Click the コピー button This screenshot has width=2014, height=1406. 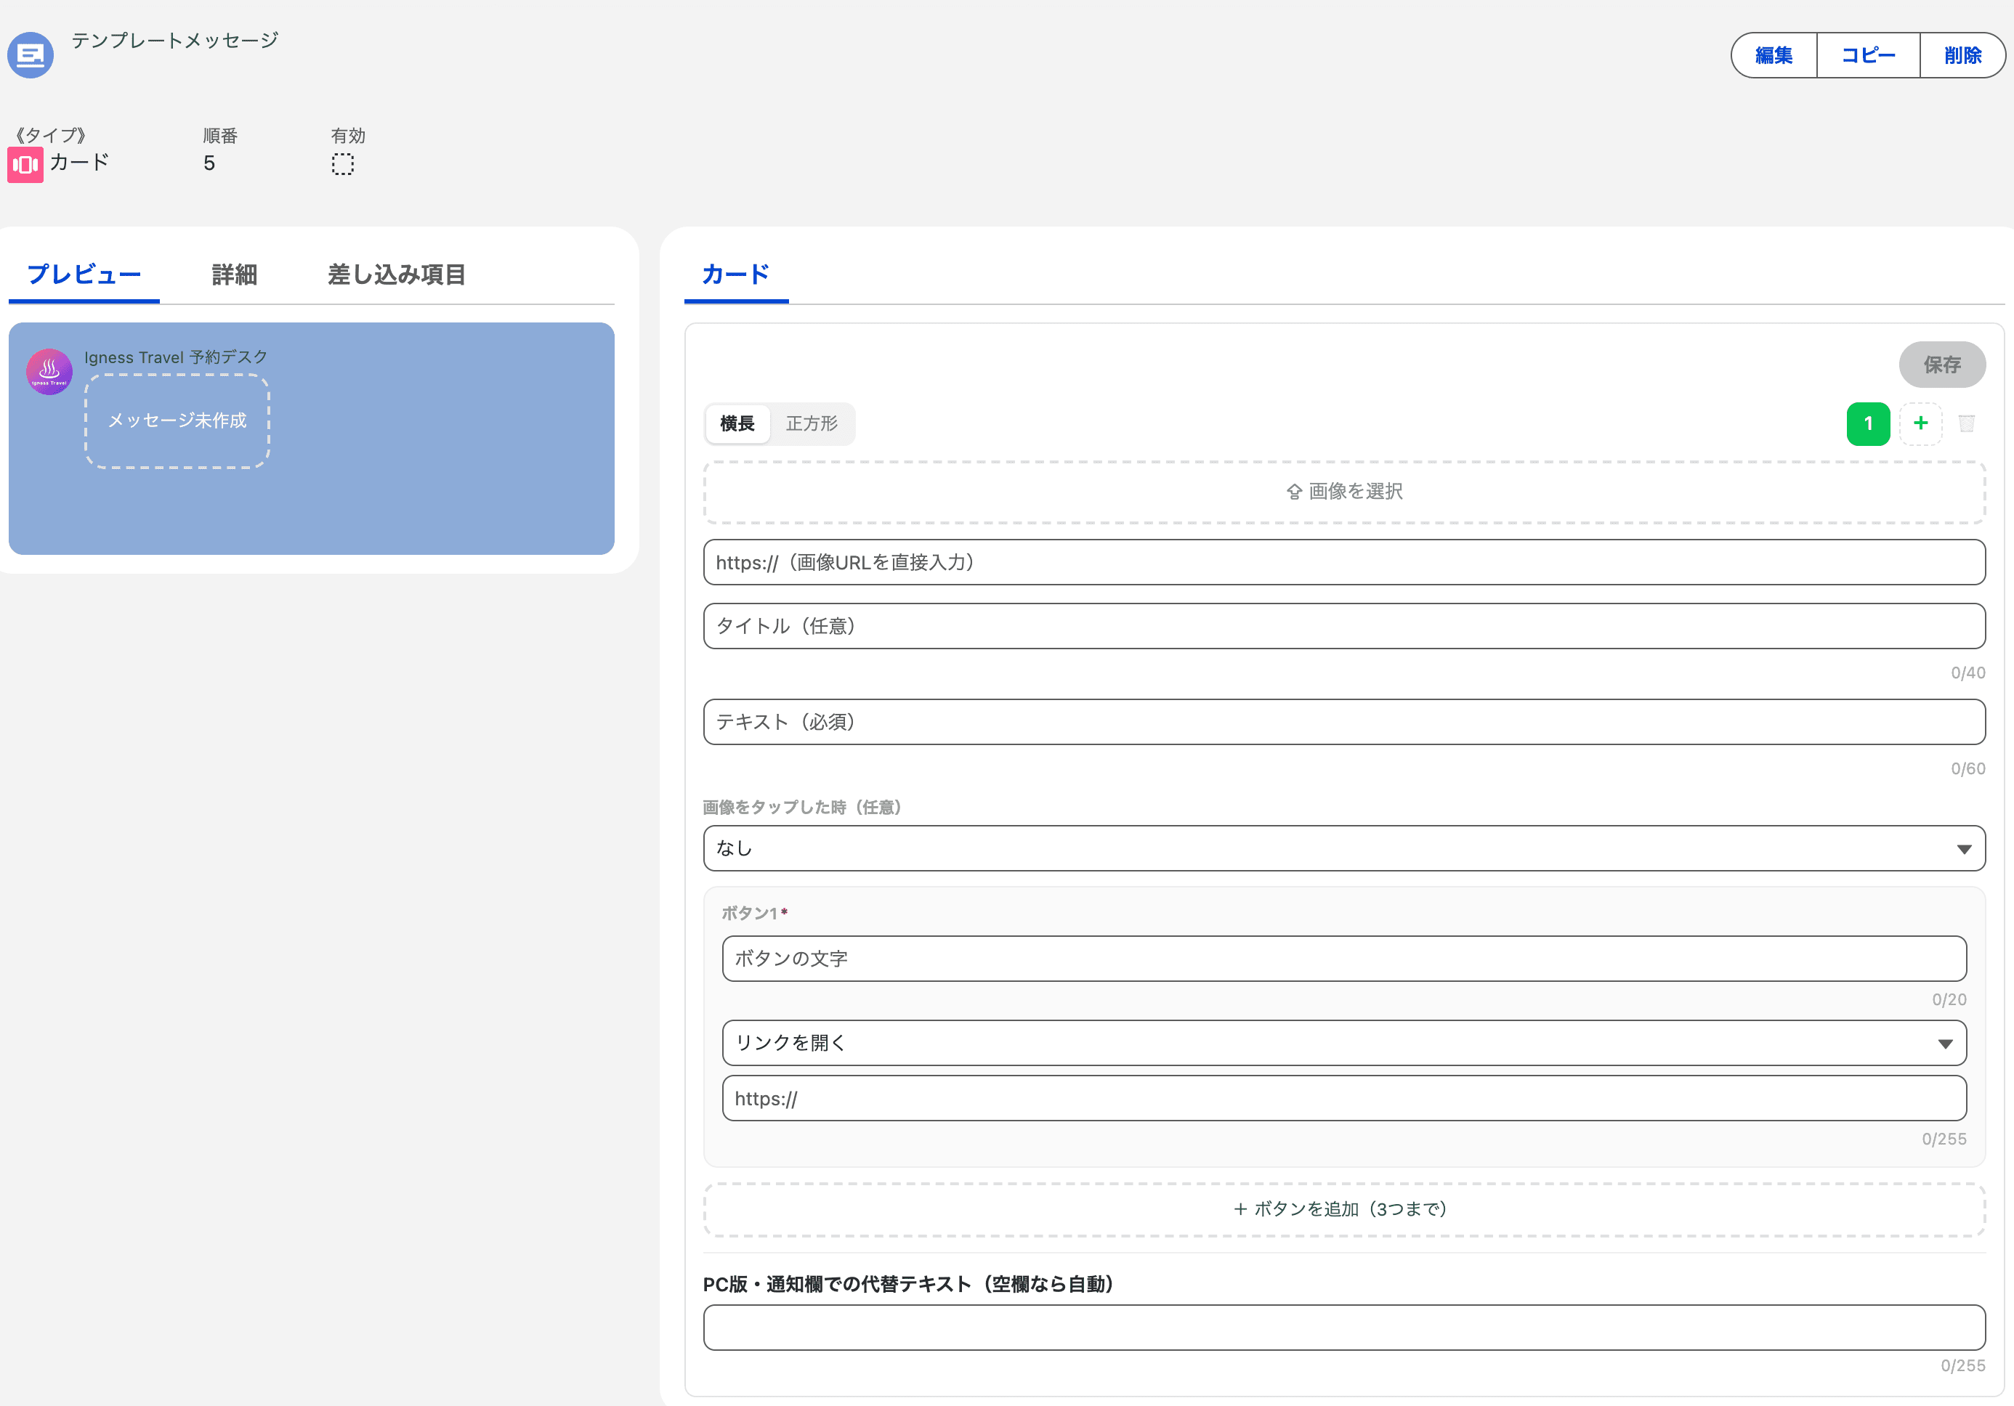[x=1869, y=55]
